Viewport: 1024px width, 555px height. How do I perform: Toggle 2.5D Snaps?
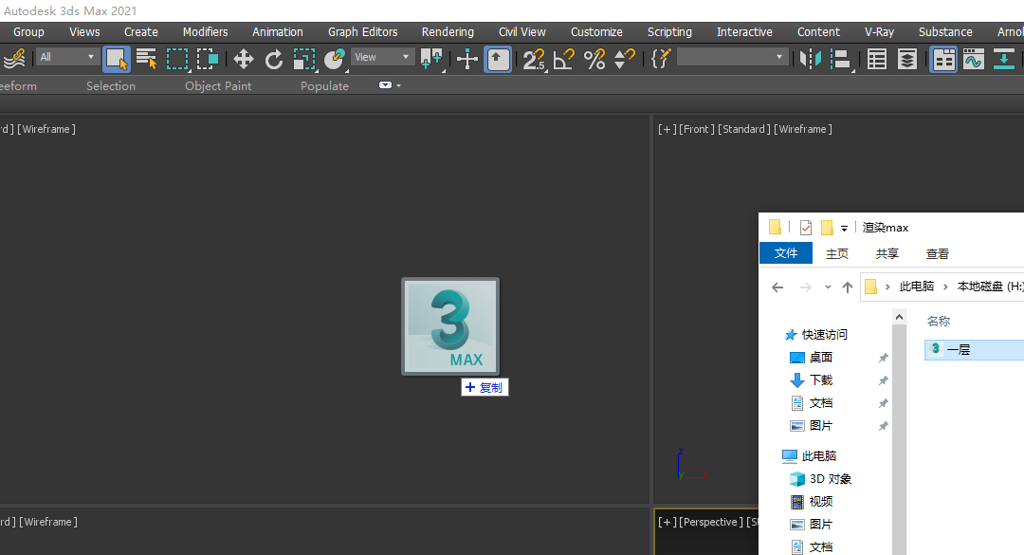coord(534,59)
